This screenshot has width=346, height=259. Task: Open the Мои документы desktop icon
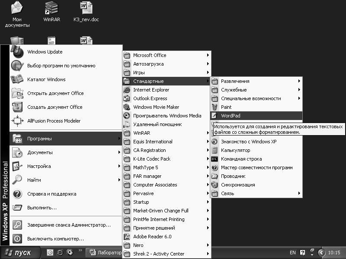[x=17, y=8]
